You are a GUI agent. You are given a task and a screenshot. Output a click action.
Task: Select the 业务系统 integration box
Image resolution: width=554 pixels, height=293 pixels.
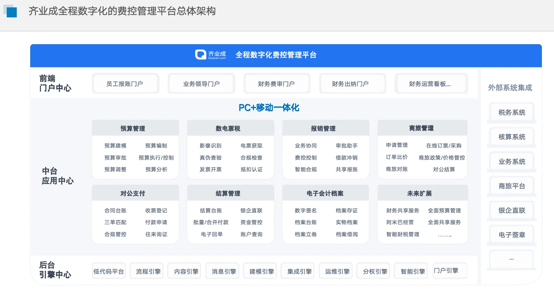[512, 162]
